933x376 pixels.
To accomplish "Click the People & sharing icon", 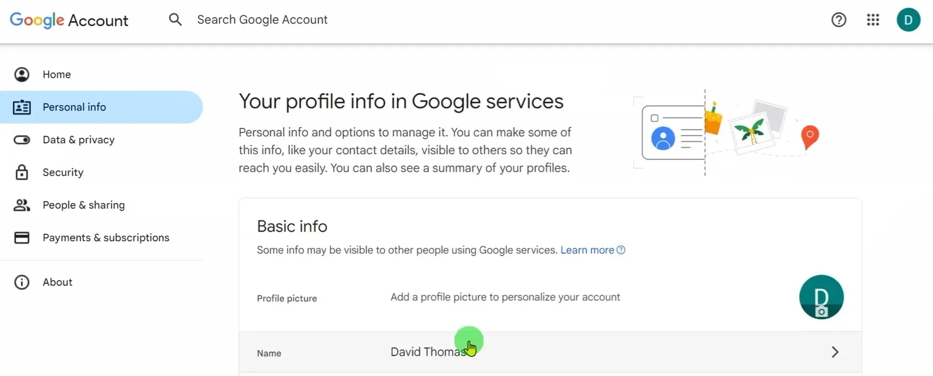I will (x=22, y=205).
